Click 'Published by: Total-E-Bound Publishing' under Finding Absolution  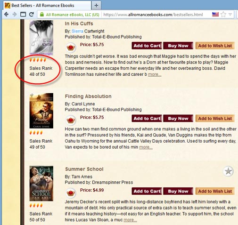103,110
